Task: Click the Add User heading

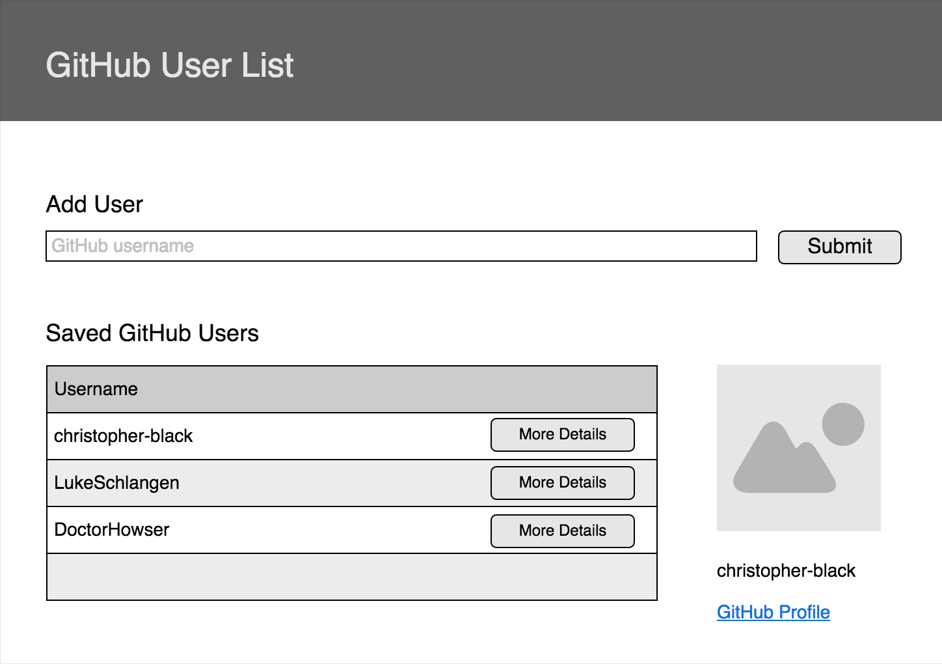Action: click(x=94, y=204)
